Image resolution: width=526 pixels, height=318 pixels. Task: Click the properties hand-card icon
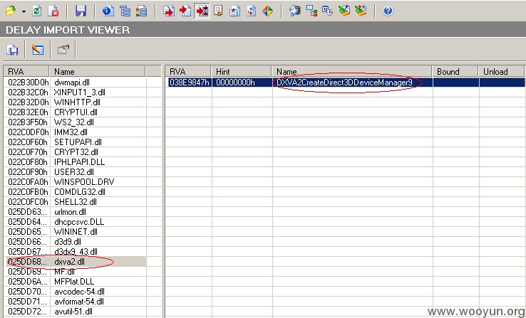63,50
